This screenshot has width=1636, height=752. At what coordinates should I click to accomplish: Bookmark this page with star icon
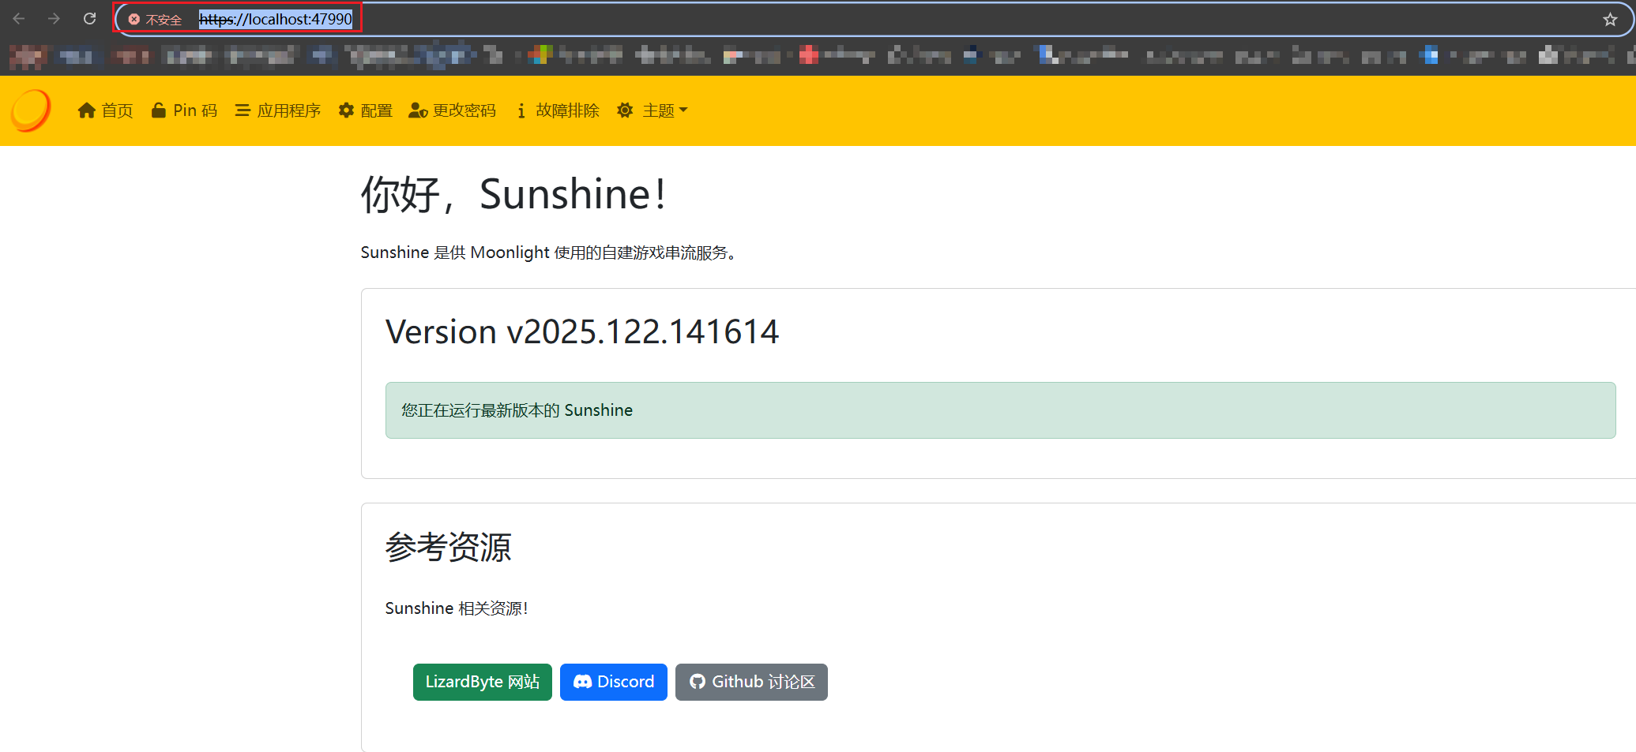pyautogui.click(x=1610, y=19)
